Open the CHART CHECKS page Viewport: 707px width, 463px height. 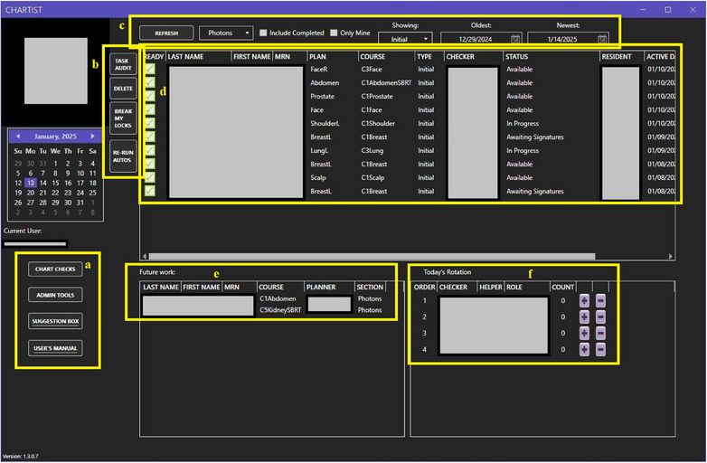pyautogui.click(x=55, y=269)
